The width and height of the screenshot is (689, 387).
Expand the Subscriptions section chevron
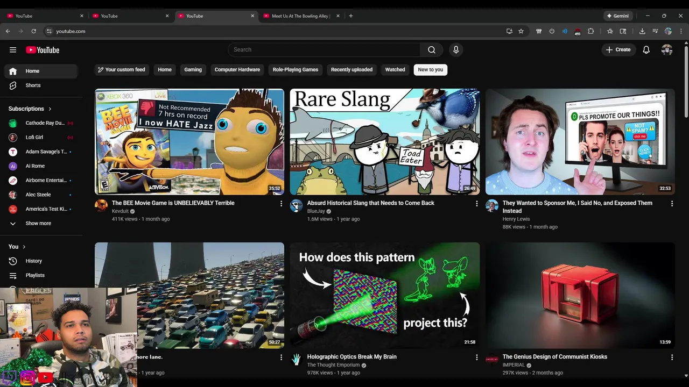(x=50, y=109)
